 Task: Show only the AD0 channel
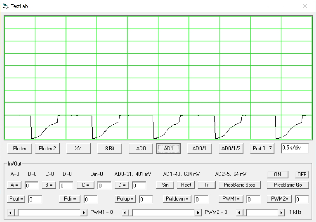coord(141,148)
